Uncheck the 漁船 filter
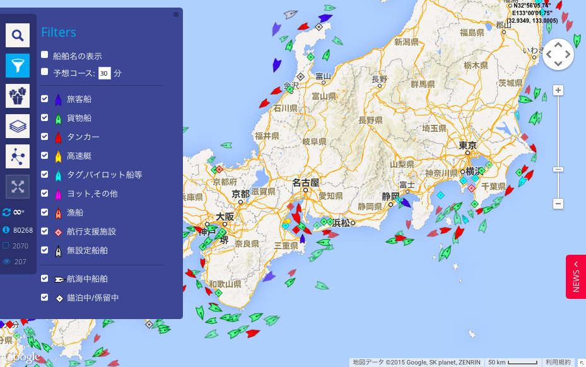 point(45,212)
